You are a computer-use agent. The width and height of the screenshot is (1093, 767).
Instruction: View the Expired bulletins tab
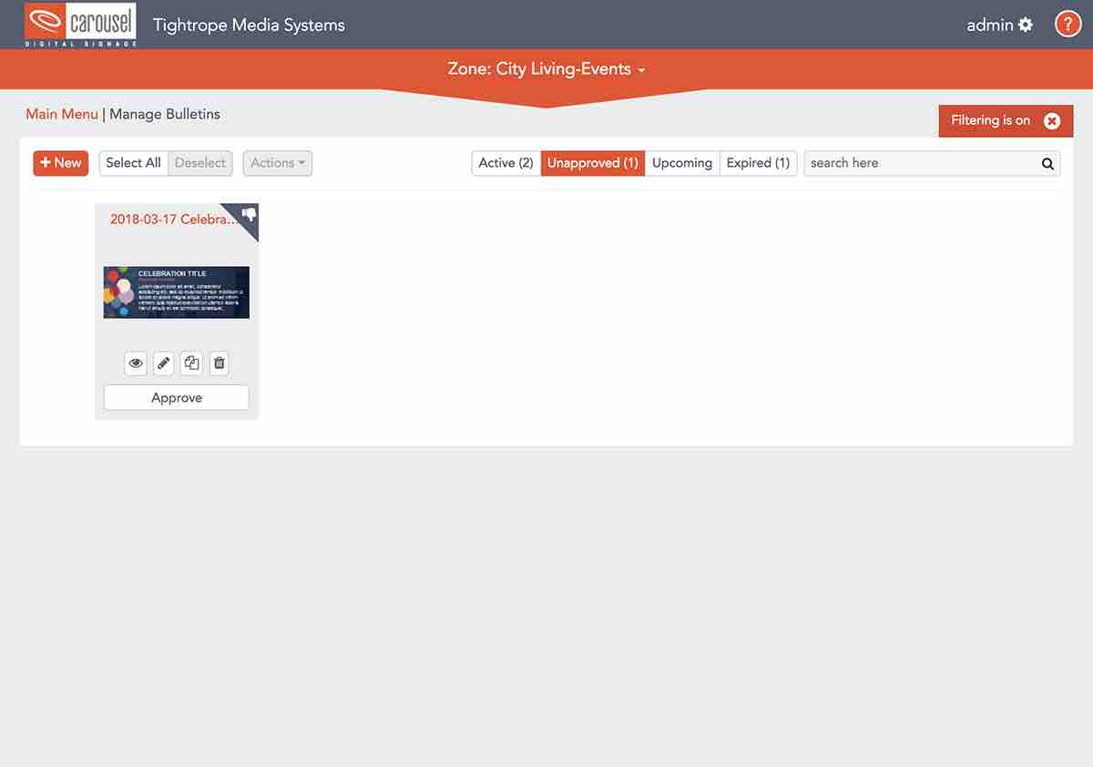758,162
